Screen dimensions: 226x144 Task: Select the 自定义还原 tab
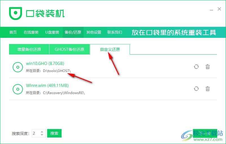pos(110,49)
